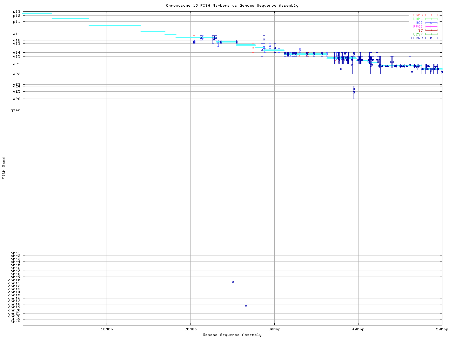
Task: Select the lower blue square marker near chr19
Action: pyautogui.click(x=246, y=305)
